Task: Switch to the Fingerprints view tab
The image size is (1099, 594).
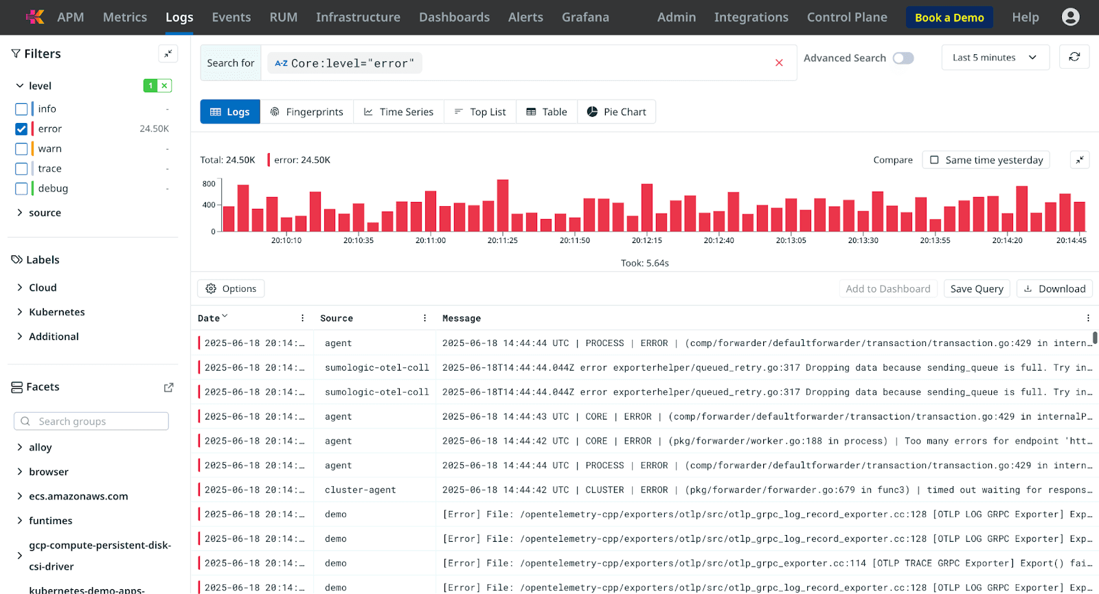Action: click(x=306, y=112)
